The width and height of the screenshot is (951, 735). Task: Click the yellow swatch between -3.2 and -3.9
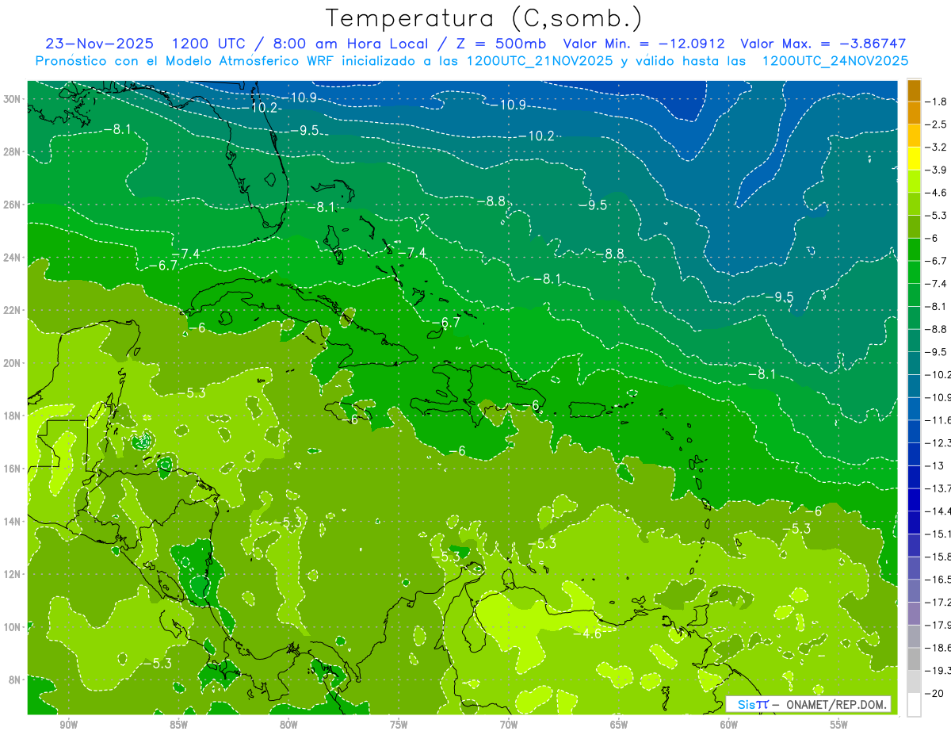(914, 159)
